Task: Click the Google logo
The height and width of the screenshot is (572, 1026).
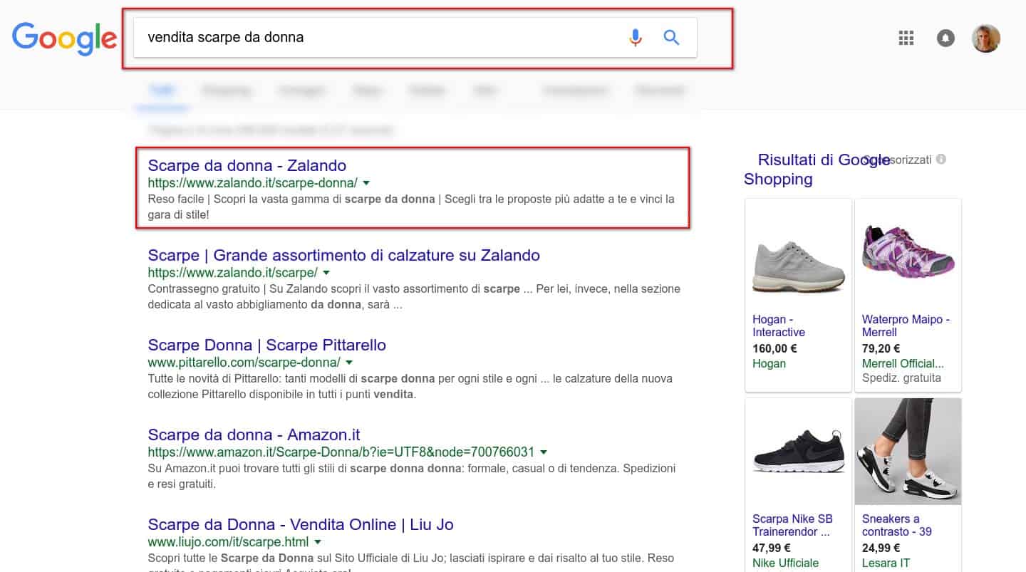Action: point(65,39)
